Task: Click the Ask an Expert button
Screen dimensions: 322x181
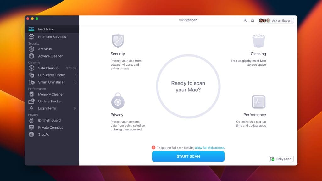Action: (x=276, y=20)
